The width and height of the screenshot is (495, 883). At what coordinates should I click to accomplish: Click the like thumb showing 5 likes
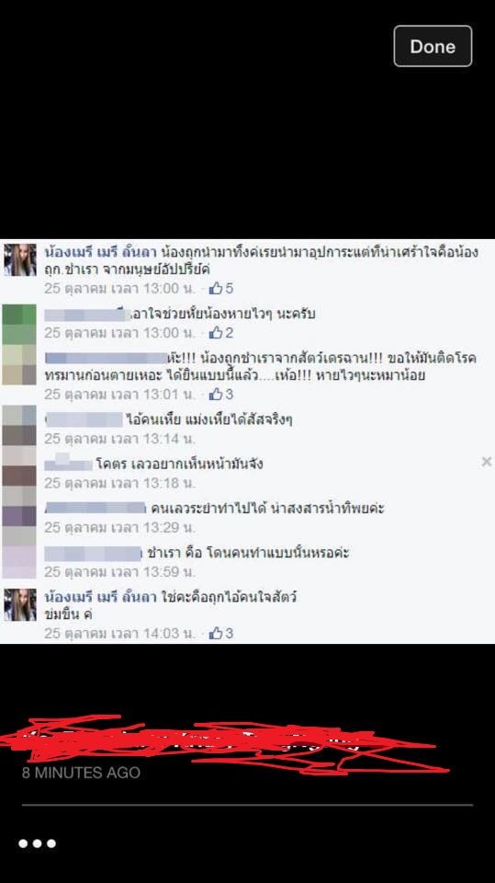point(216,288)
